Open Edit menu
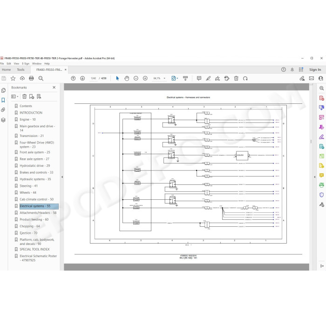This screenshot has width=326, height=326. (9, 64)
